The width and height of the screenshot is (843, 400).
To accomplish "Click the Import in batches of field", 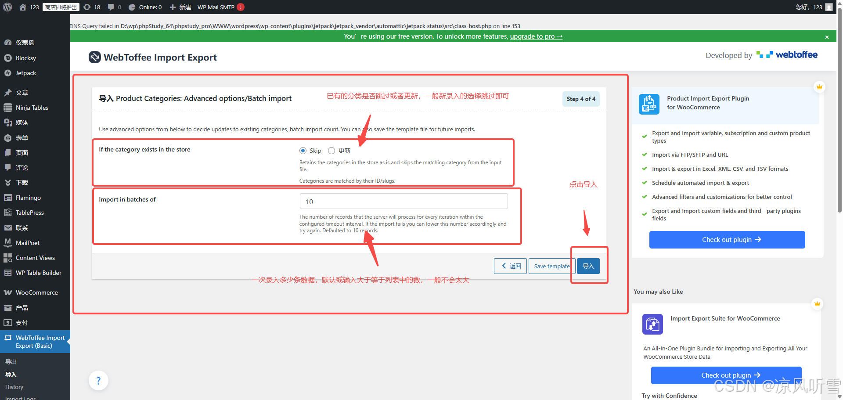I will 403,202.
